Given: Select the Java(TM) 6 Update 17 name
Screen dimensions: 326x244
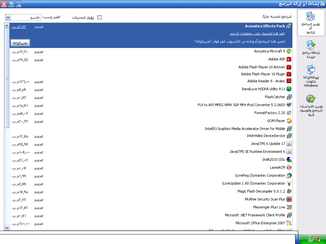Looking at the screenshot, I should (268, 144).
